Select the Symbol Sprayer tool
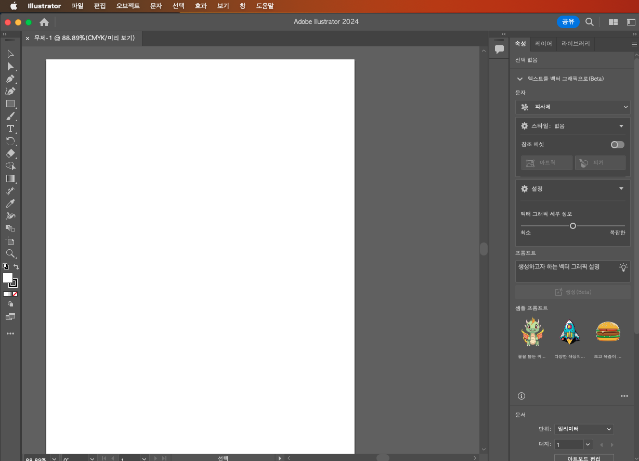 [x=10, y=216]
